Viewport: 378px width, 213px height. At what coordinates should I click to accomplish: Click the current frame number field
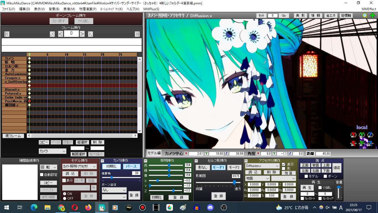(x=71, y=34)
